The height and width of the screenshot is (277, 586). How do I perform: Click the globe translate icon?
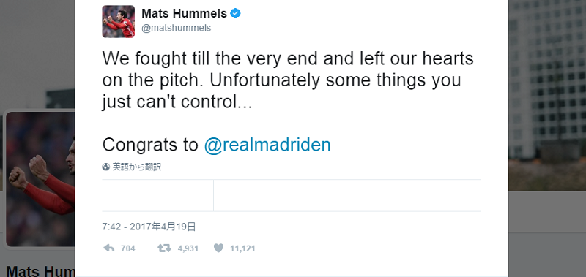tap(105, 167)
